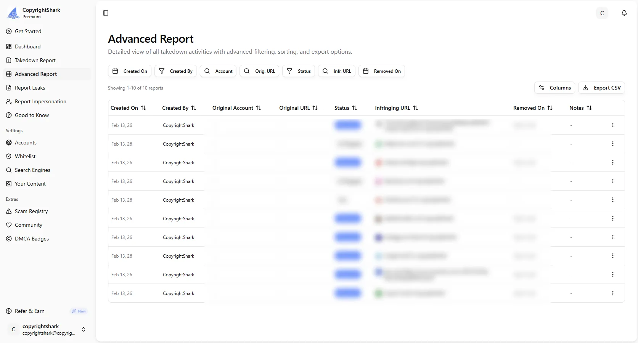Image resolution: width=638 pixels, height=343 pixels.
Task: Open the notification bell
Action: [x=624, y=13]
